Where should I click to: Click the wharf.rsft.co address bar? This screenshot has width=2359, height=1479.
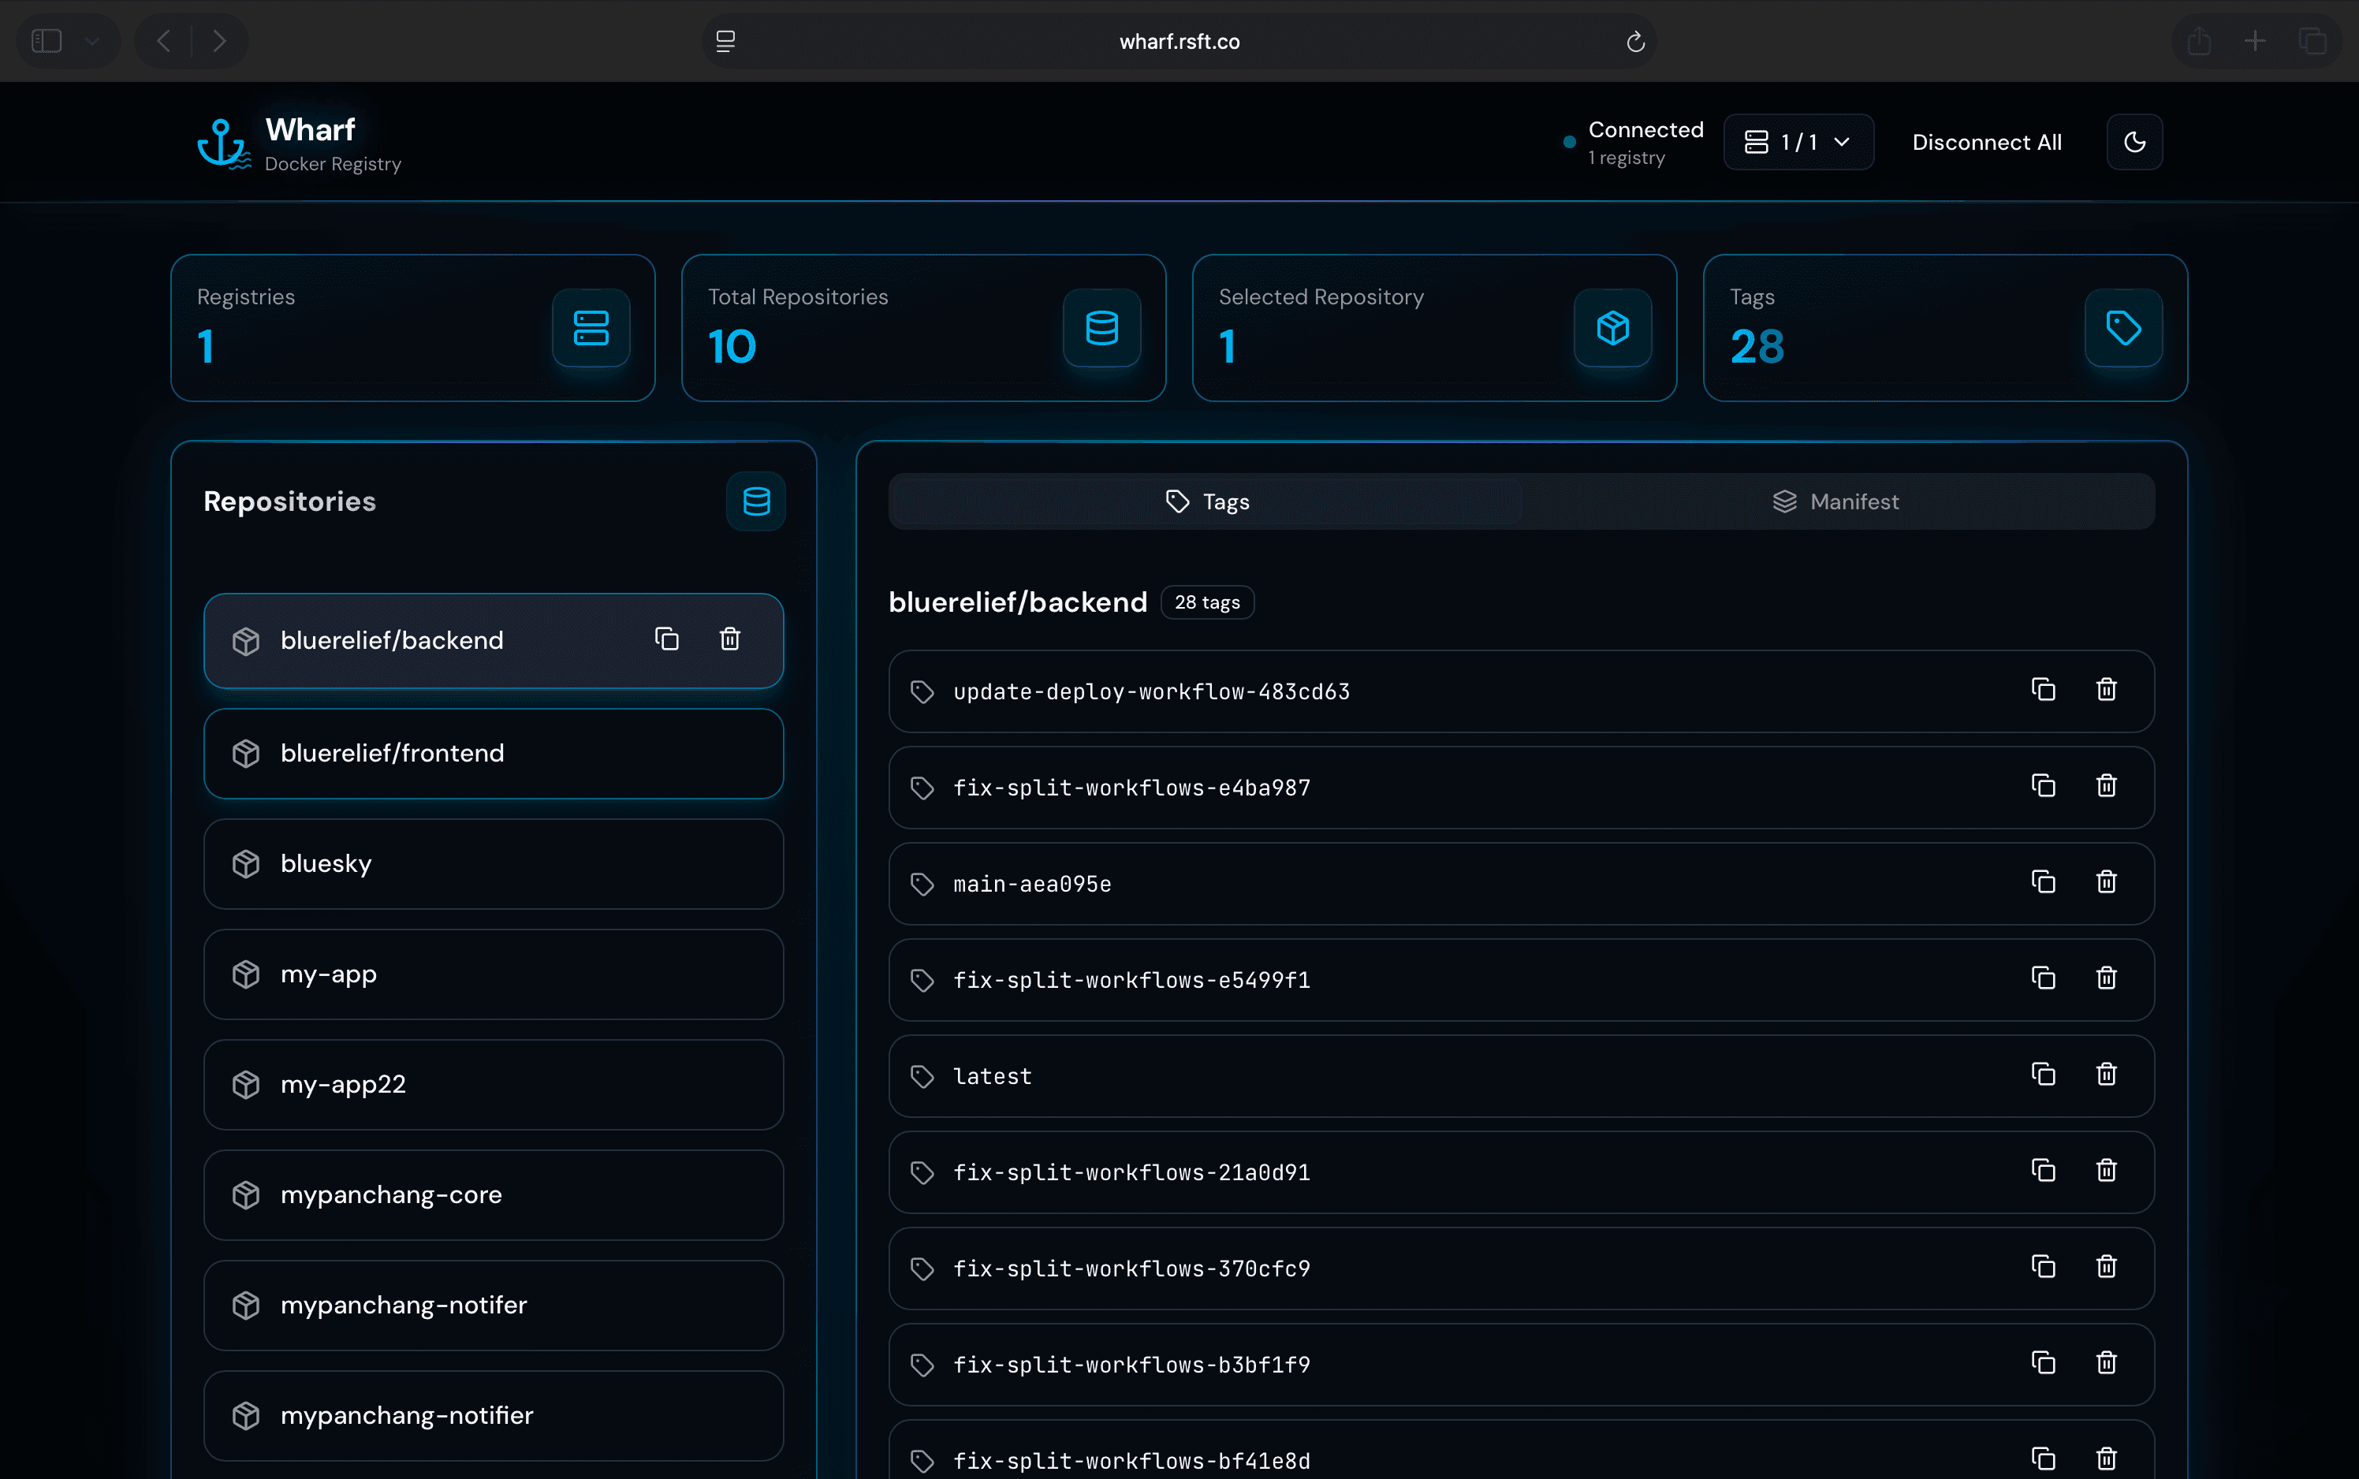point(1179,41)
